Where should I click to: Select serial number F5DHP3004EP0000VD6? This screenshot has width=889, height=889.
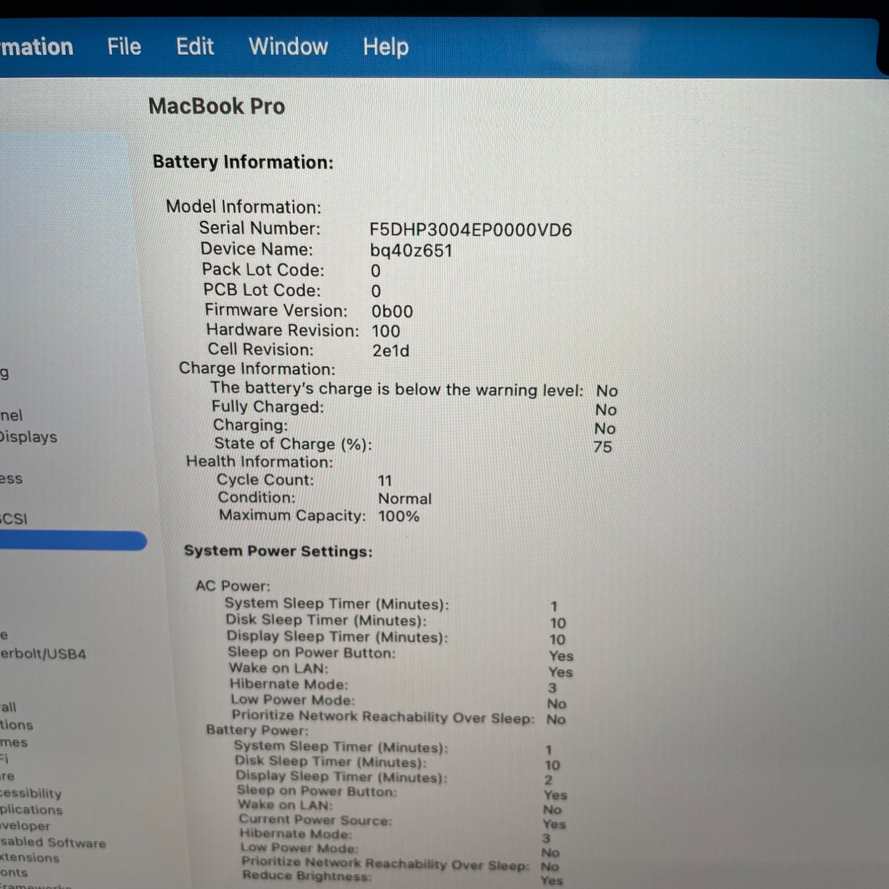tap(471, 230)
